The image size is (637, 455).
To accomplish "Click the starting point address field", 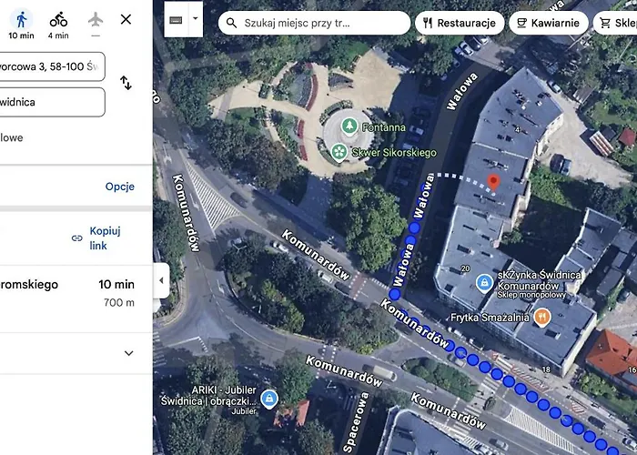I will pos(52,66).
